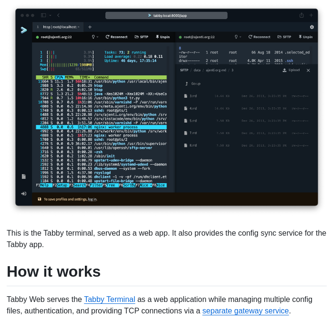The height and width of the screenshot is (322, 331).
Task: Open the chevron dropdown beside the sidebar icon
Action: pos(50,15)
